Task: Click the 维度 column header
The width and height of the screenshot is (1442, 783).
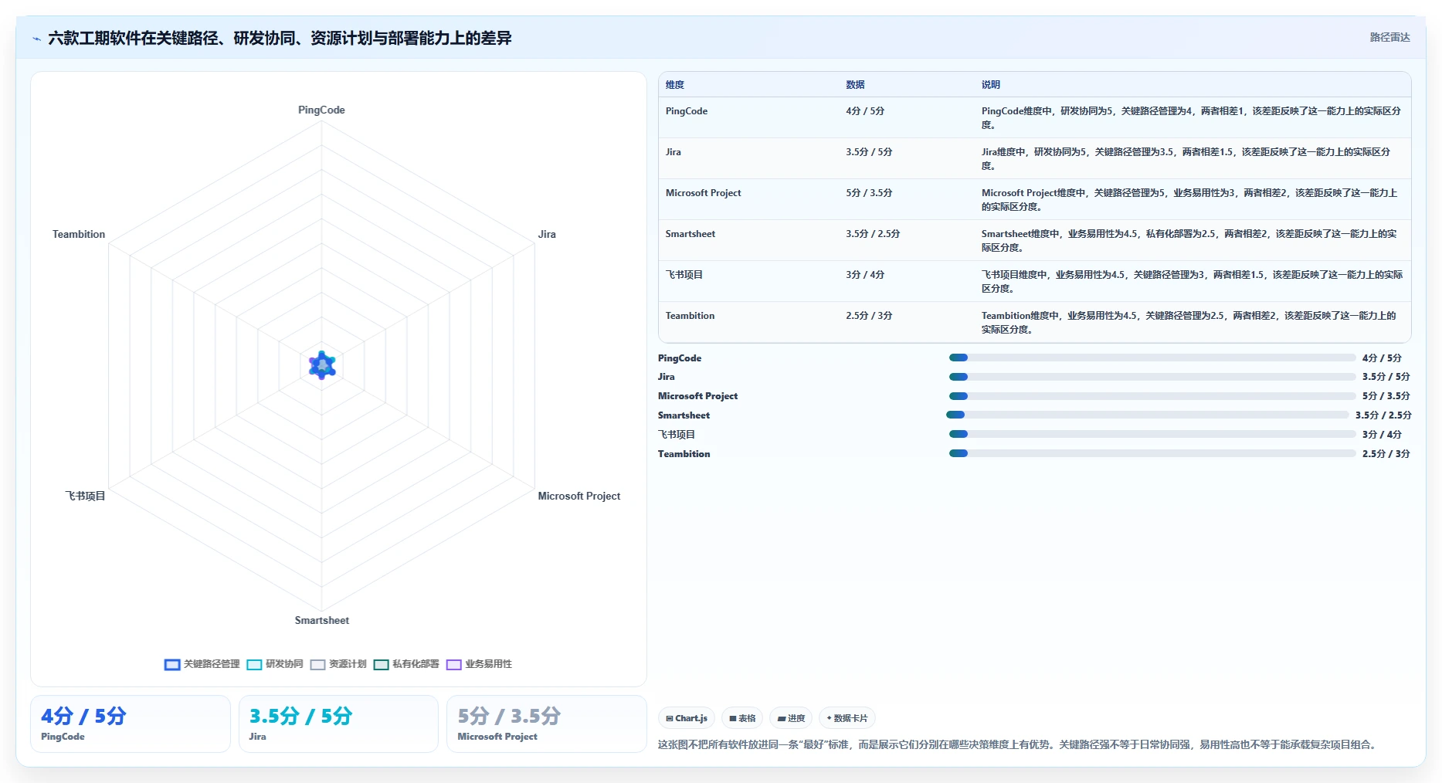Action: tap(675, 85)
